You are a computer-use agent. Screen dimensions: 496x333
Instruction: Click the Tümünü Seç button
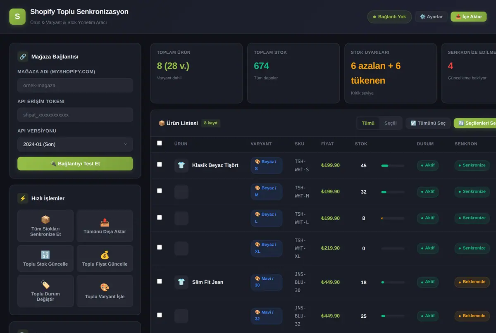tap(428, 123)
